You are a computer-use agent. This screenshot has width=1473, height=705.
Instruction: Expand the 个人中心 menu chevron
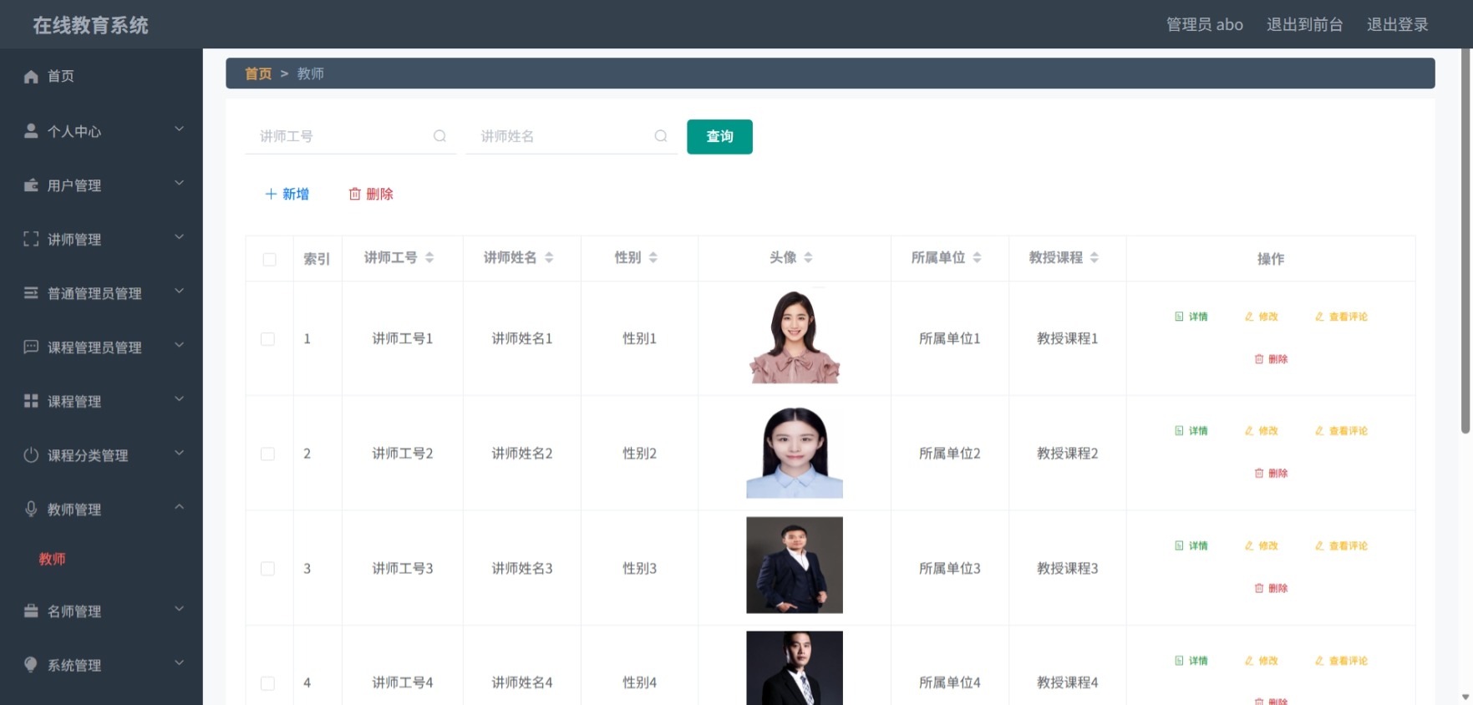(179, 129)
